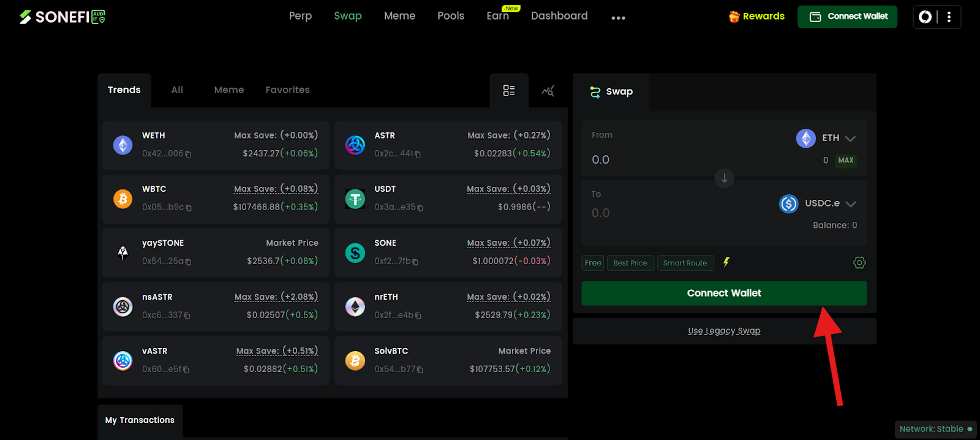
Task: Open the Perp page
Action: pos(300,16)
